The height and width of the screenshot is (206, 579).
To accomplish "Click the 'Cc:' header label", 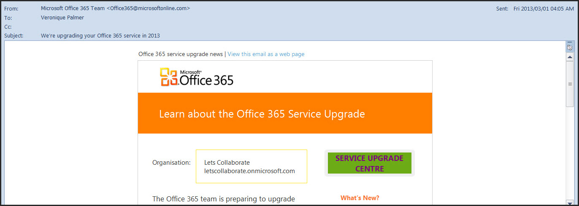I will [x=8, y=27].
